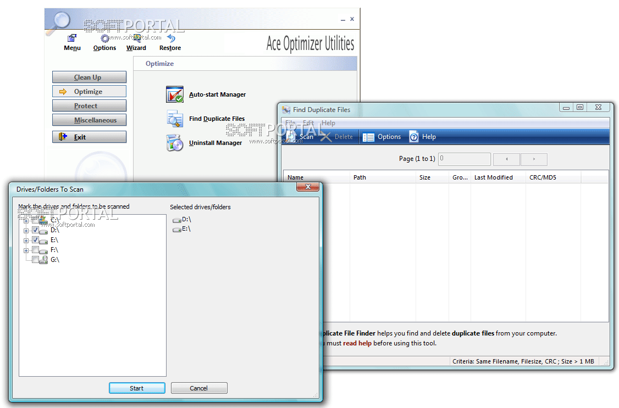Click the F:\ drive icon in tree
The height and width of the screenshot is (408, 619).
click(x=43, y=251)
